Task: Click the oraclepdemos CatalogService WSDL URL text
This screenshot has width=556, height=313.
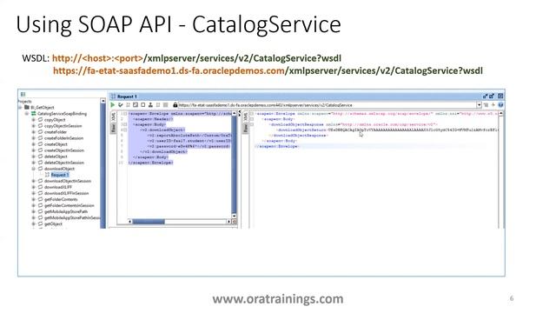Action: click(x=268, y=70)
